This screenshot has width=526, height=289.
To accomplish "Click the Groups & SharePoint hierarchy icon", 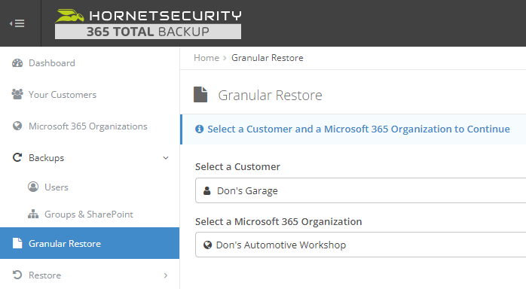I will (x=33, y=214).
